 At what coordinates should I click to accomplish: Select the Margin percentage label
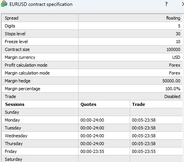pos(22,89)
